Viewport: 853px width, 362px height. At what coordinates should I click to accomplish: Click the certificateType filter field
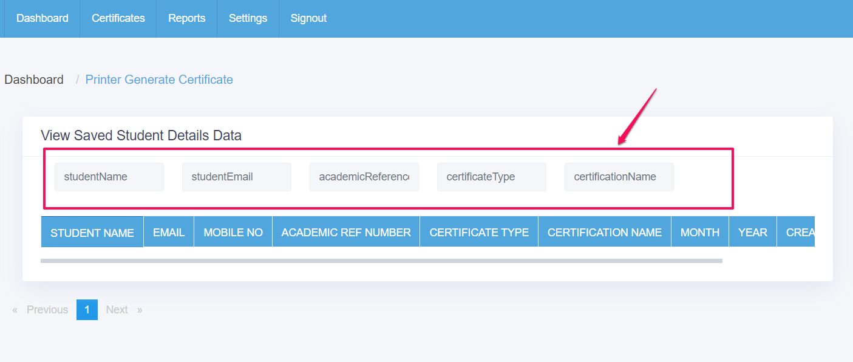coord(492,177)
